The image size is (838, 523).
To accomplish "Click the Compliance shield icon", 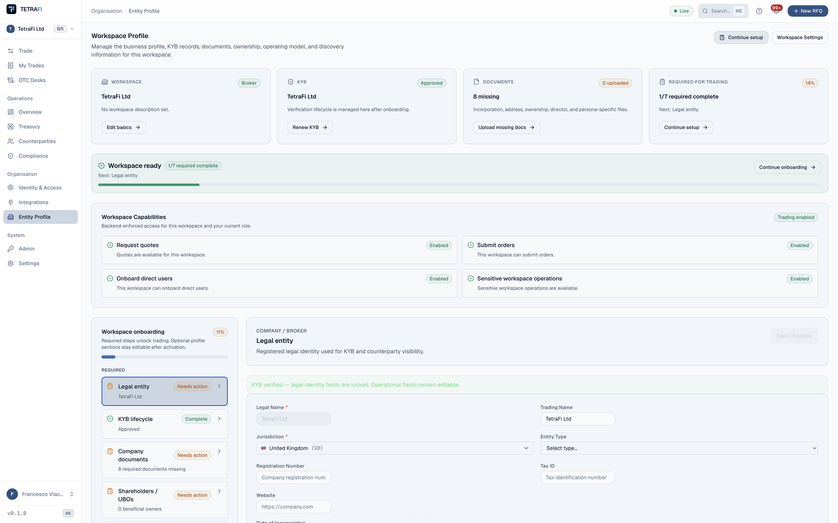I will point(10,156).
